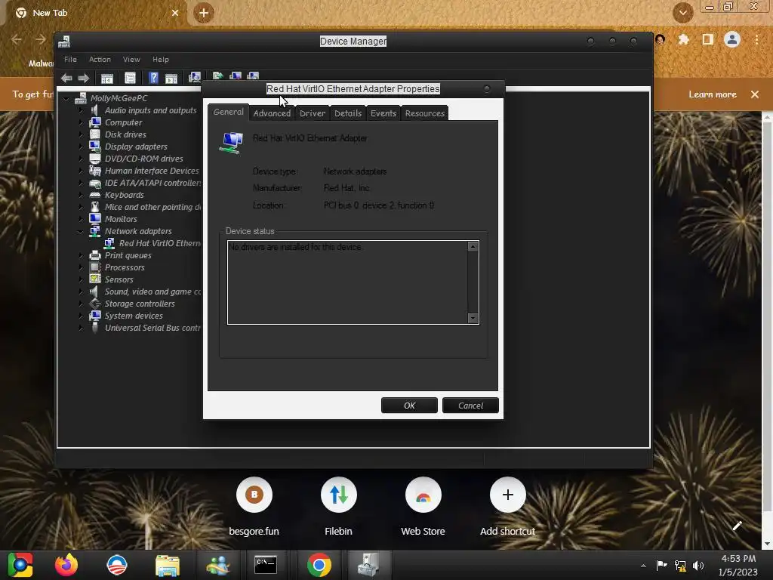Open the Web Store shortcut
The image size is (773, 580).
click(423, 507)
